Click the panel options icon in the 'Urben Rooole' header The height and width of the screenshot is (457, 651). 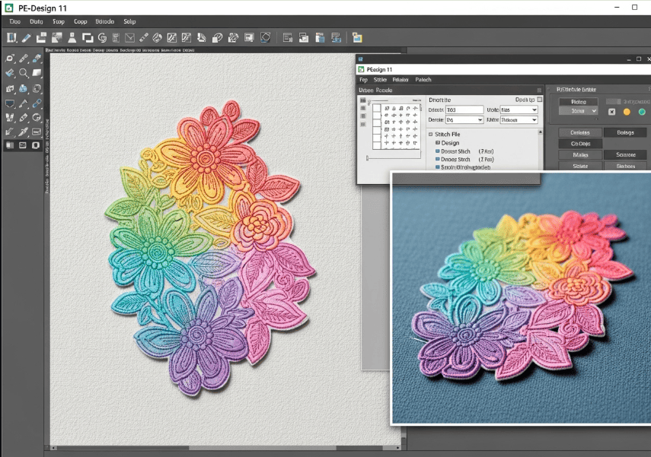(539, 90)
